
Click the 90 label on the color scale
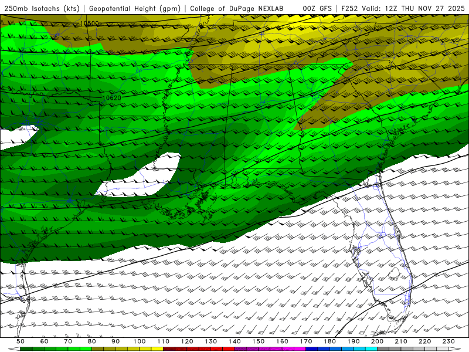click(115, 341)
